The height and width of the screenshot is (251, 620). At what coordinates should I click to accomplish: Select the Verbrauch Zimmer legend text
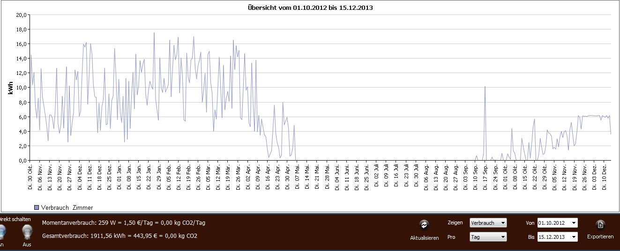click(67, 207)
